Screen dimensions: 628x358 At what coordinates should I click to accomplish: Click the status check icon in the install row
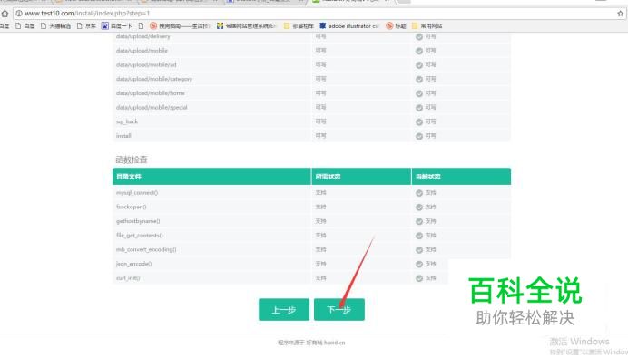click(x=419, y=136)
